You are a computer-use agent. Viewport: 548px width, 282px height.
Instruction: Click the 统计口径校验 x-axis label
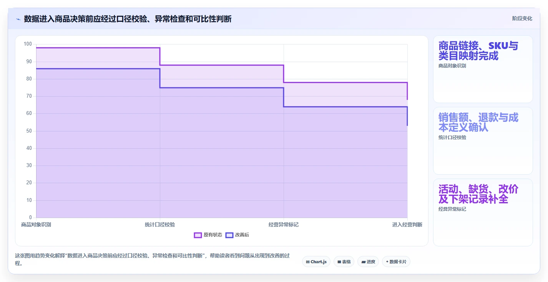click(x=160, y=225)
